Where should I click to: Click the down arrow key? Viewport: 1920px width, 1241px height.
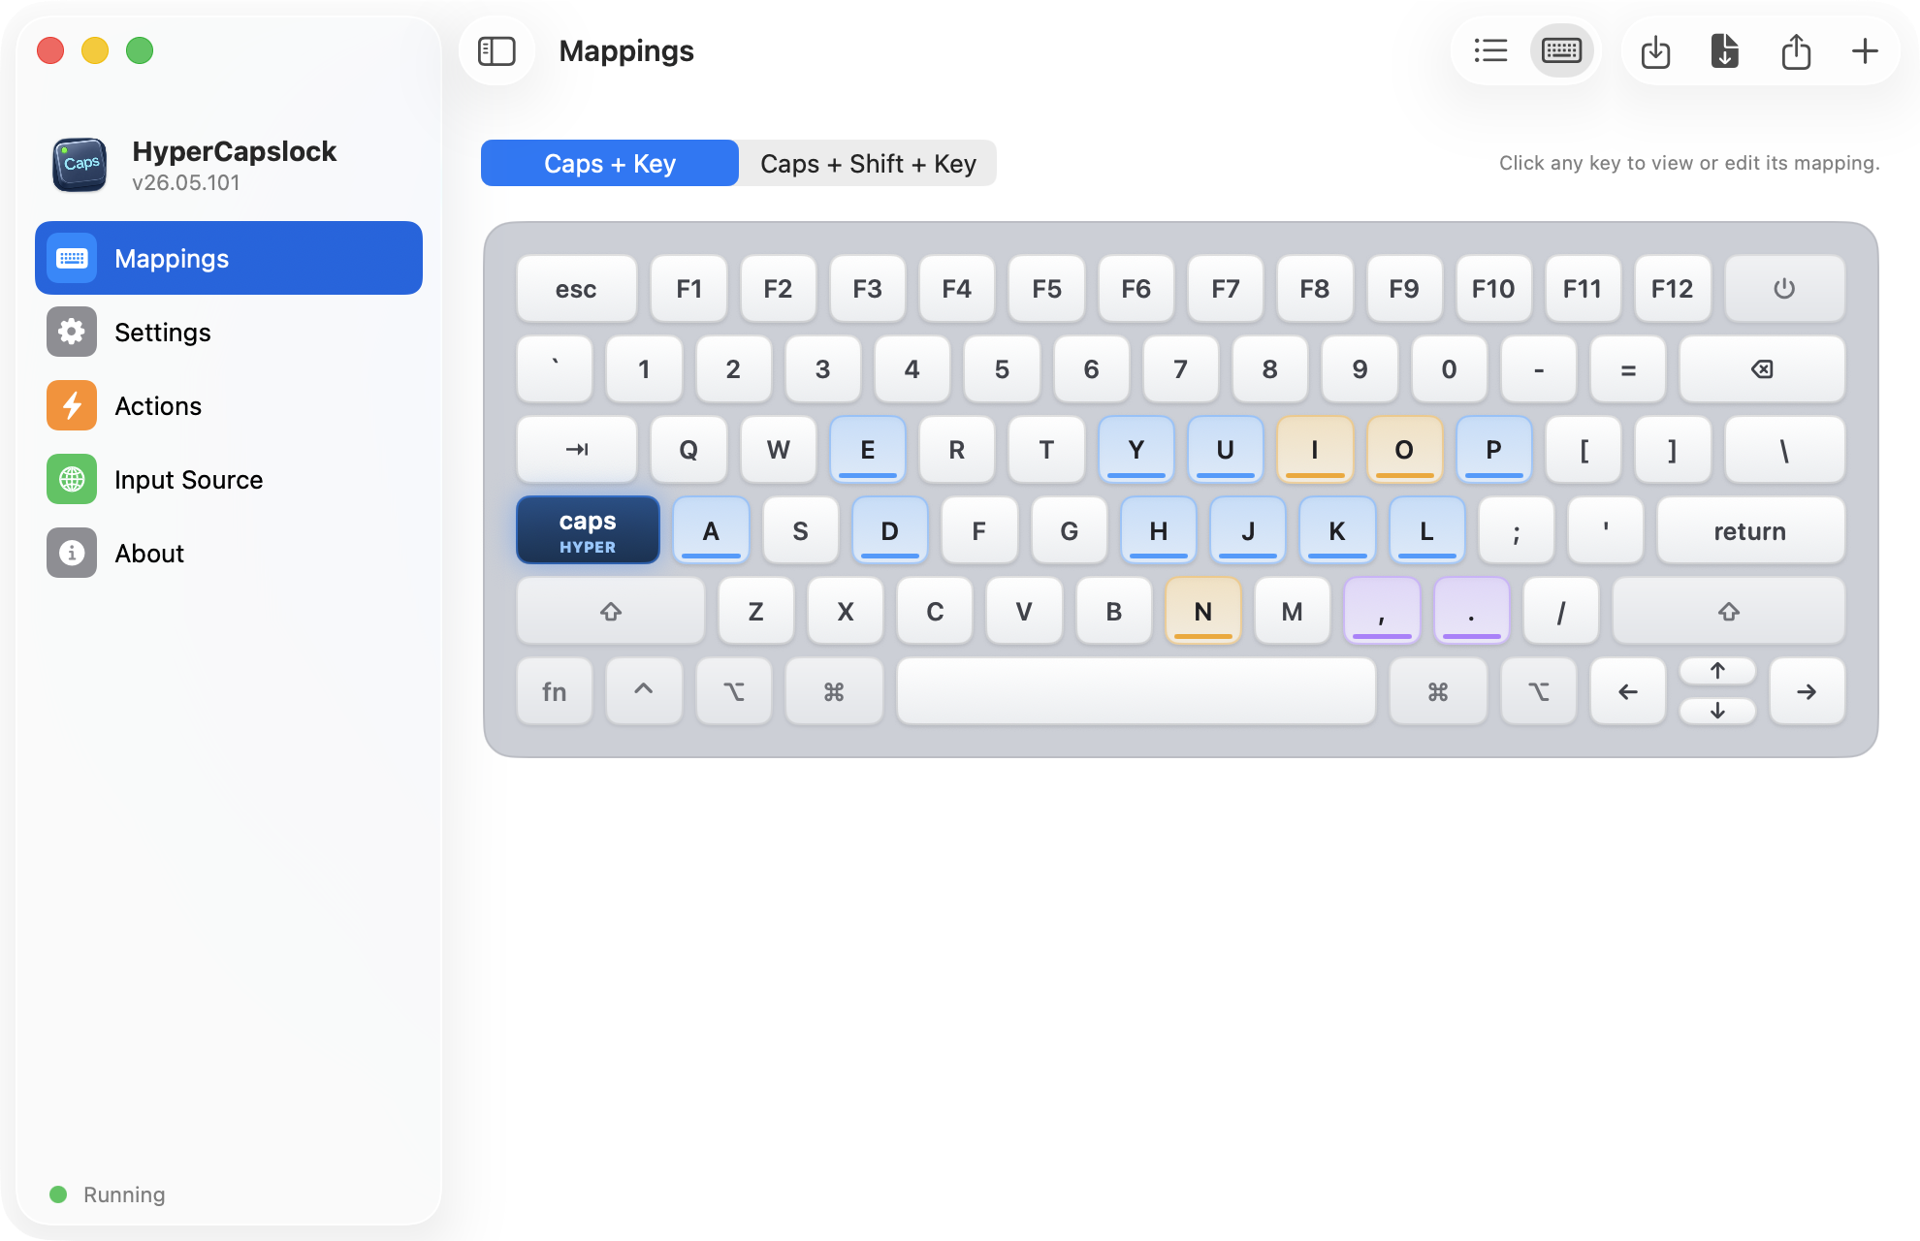[1717, 711]
